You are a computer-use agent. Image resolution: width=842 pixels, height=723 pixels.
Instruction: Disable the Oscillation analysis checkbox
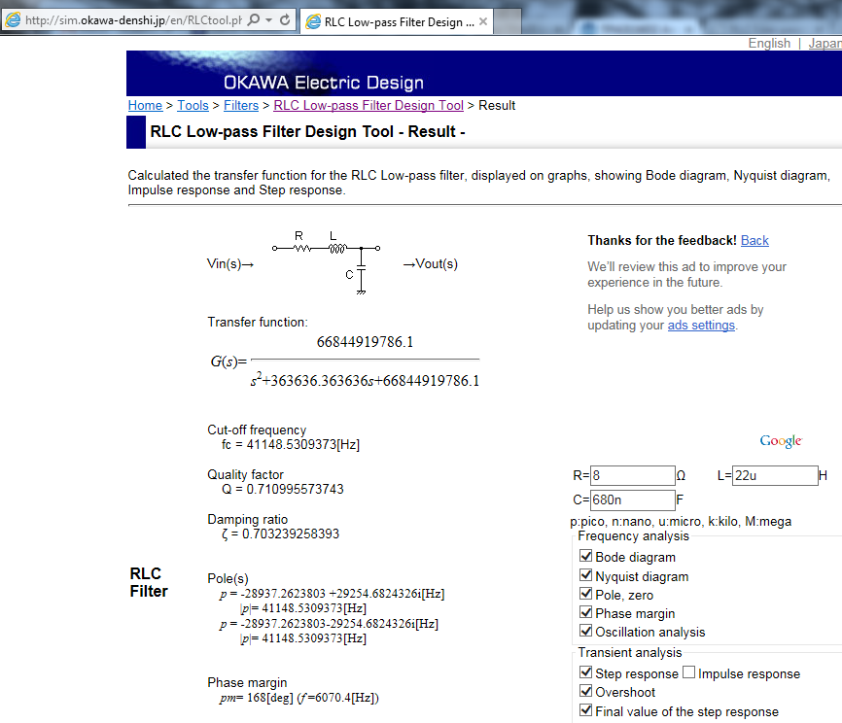pyautogui.click(x=586, y=631)
